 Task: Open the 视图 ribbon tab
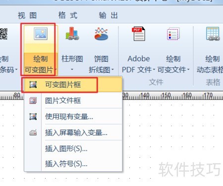[x=27, y=15]
